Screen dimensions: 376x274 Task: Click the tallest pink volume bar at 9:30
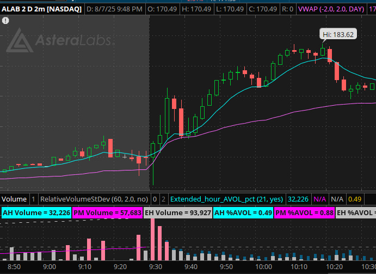point(153,240)
